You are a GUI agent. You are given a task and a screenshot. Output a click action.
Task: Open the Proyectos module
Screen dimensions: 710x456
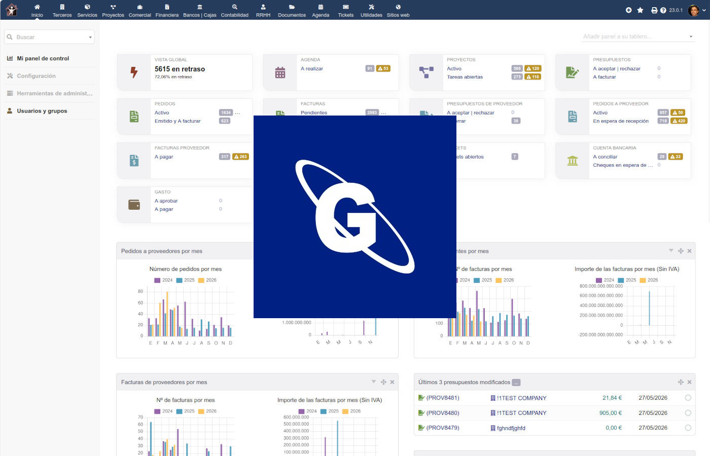coord(113,10)
